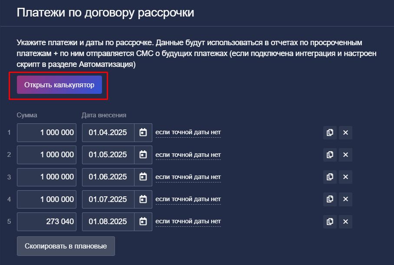Focus the 01.07.2025 date field
394x265 pixels.
(x=108, y=199)
